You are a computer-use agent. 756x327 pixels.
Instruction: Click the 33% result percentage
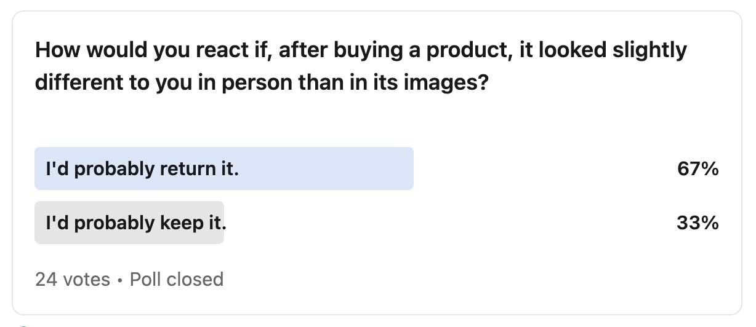tap(698, 223)
